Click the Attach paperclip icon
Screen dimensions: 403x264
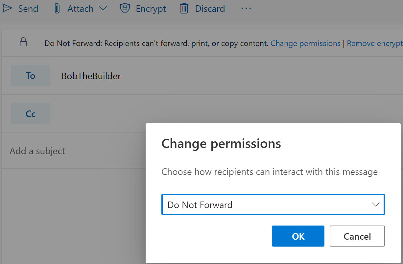(x=57, y=9)
